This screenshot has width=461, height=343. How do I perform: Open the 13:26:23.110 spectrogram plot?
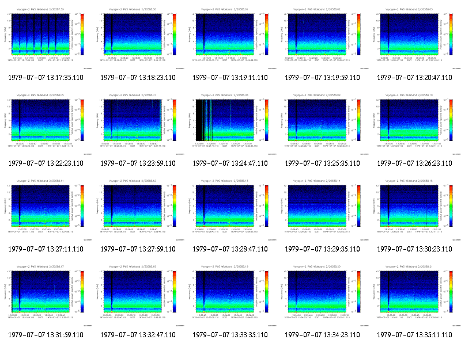pos(415,124)
